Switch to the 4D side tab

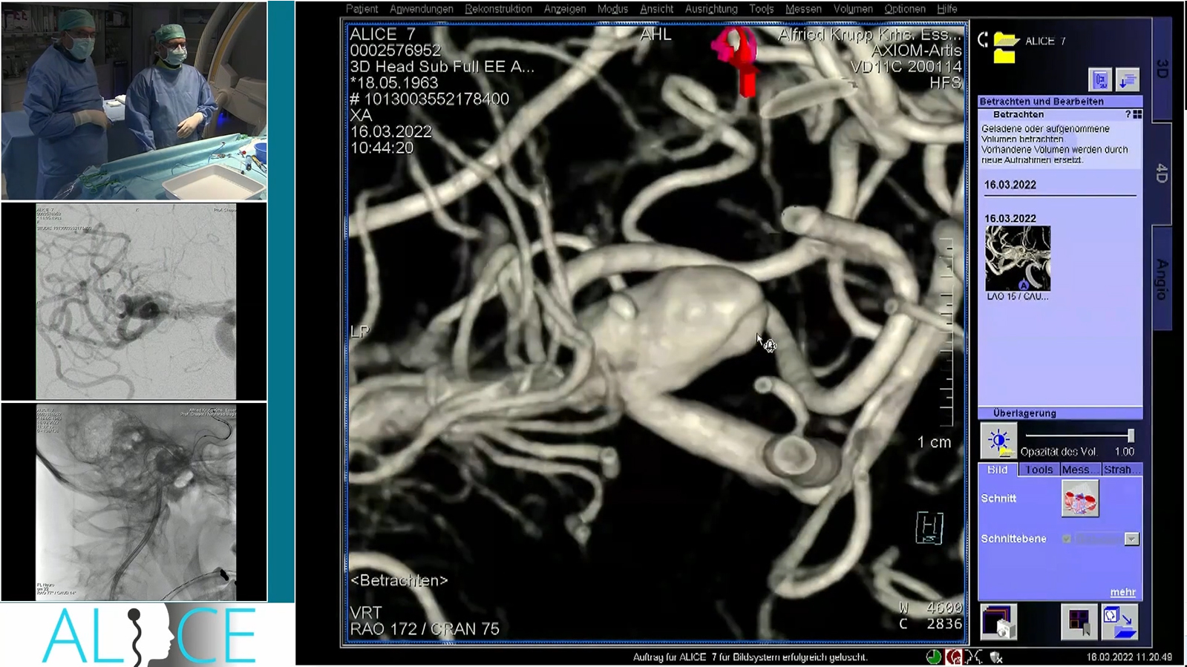click(1162, 173)
